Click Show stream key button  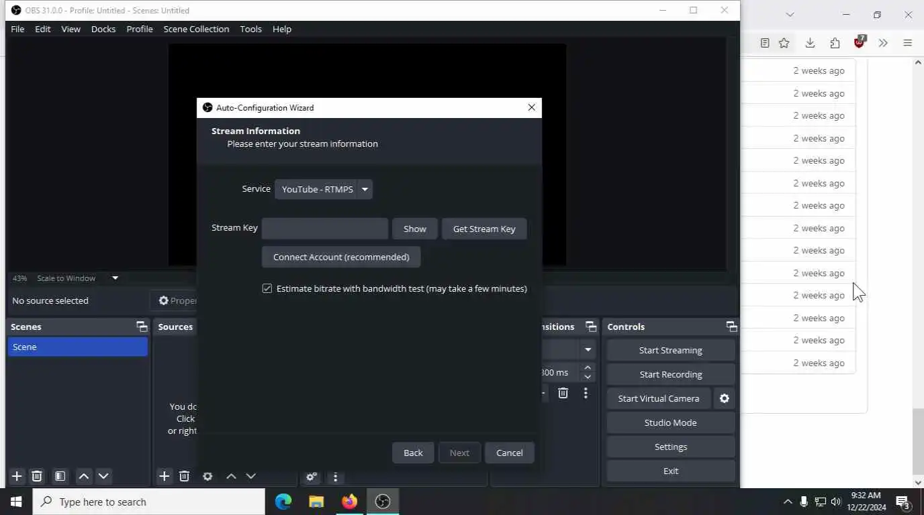pyautogui.click(x=415, y=229)
